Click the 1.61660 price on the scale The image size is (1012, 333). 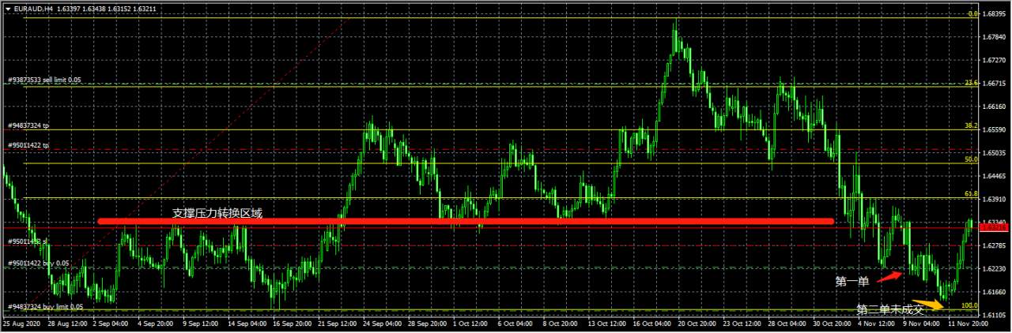click(995, 292)
